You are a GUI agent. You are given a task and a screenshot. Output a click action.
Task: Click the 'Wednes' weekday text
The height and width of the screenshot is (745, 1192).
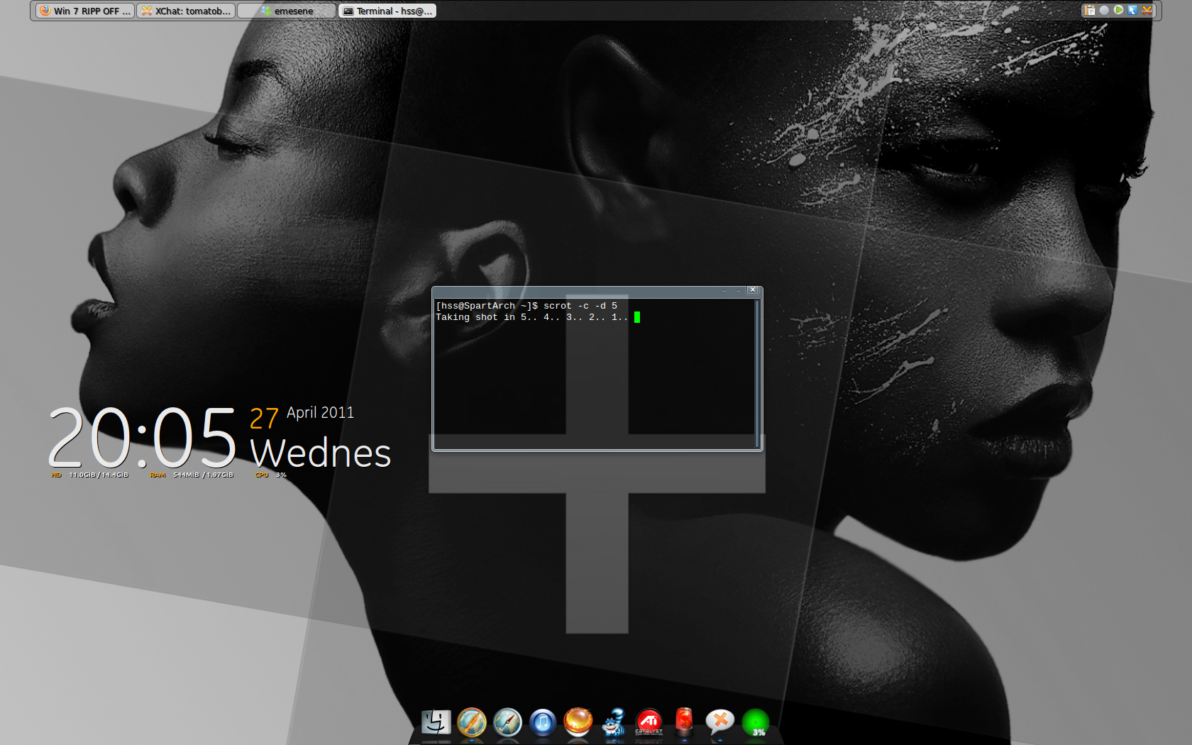coord(321,453)
